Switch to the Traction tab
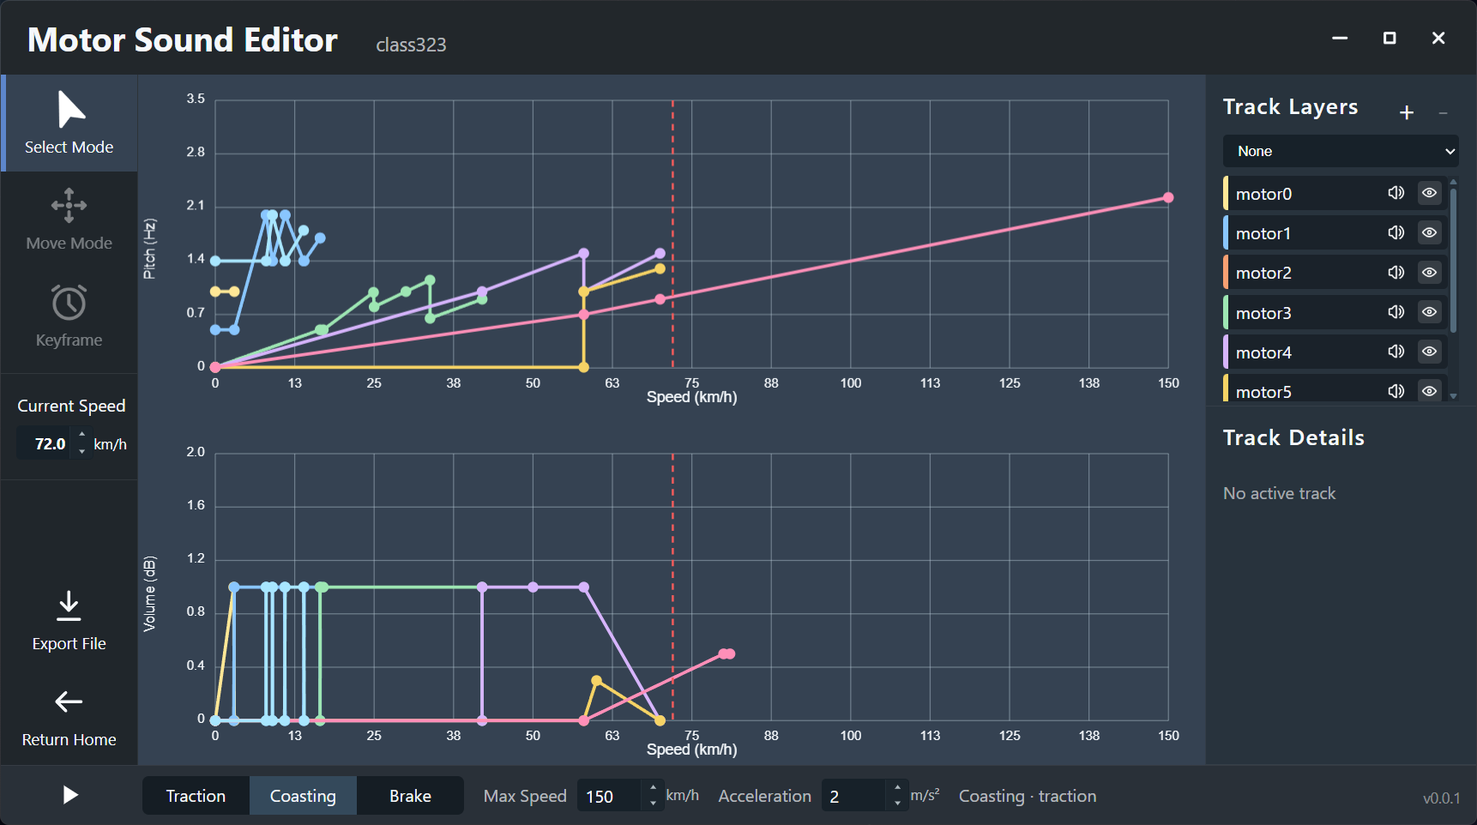1477x825 pixels. pos(196,796)
